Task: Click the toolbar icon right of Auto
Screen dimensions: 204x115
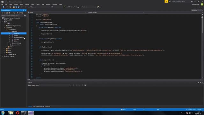Action: click(x=98, y=7)
